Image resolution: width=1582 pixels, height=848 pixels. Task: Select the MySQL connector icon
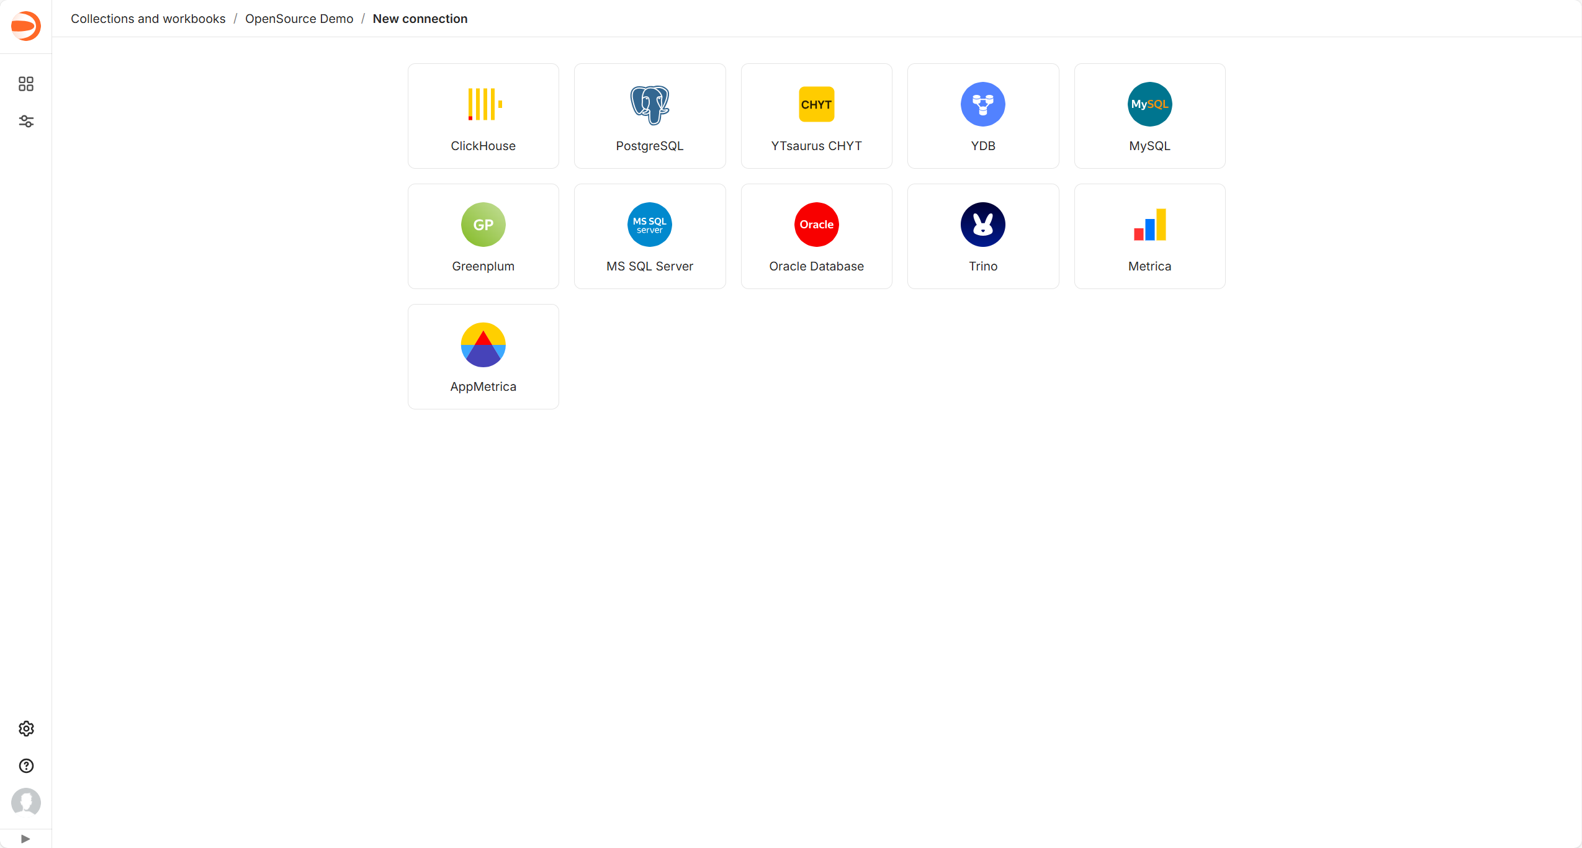(x=1149, y=104)
